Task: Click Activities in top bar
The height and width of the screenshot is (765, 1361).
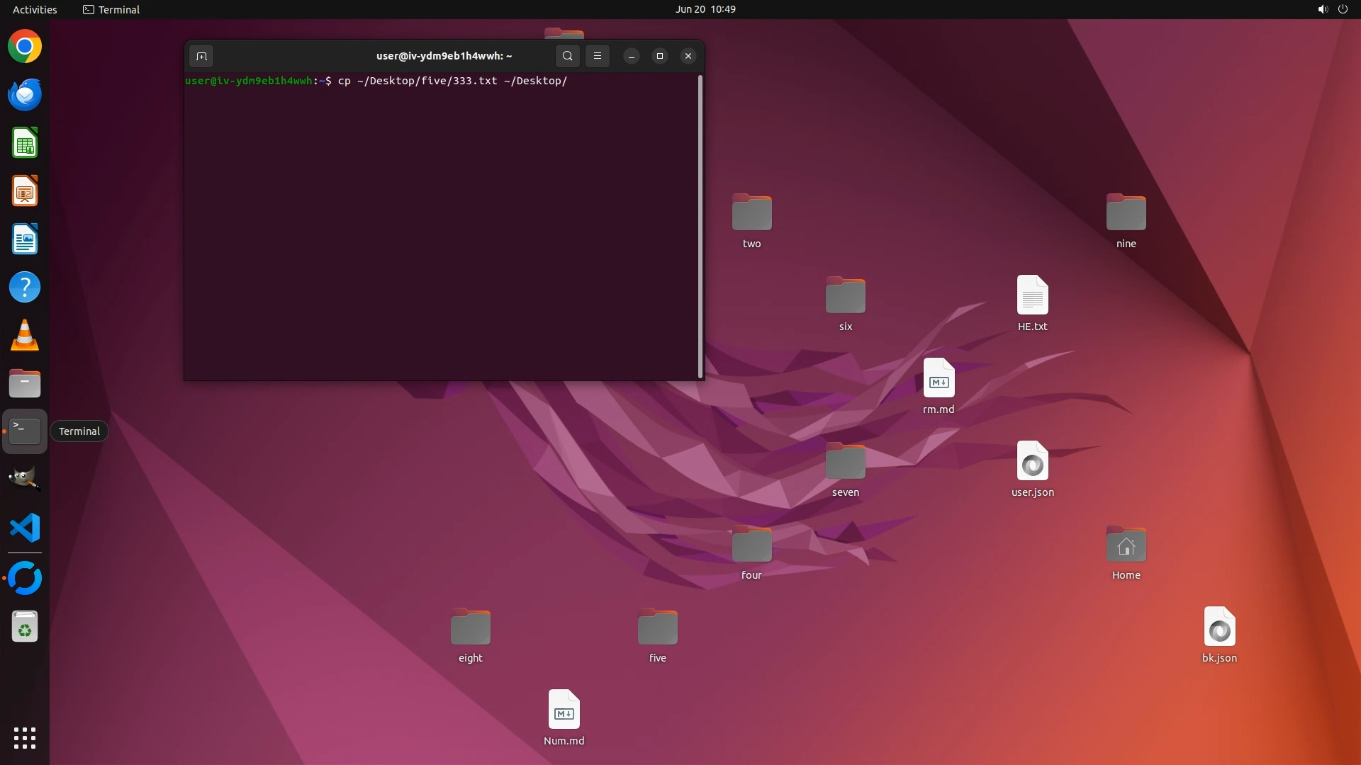Action: (35, 9)
